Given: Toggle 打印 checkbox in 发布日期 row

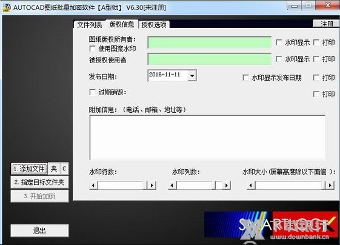Looking at the screenshot, I should pos(316,78).
